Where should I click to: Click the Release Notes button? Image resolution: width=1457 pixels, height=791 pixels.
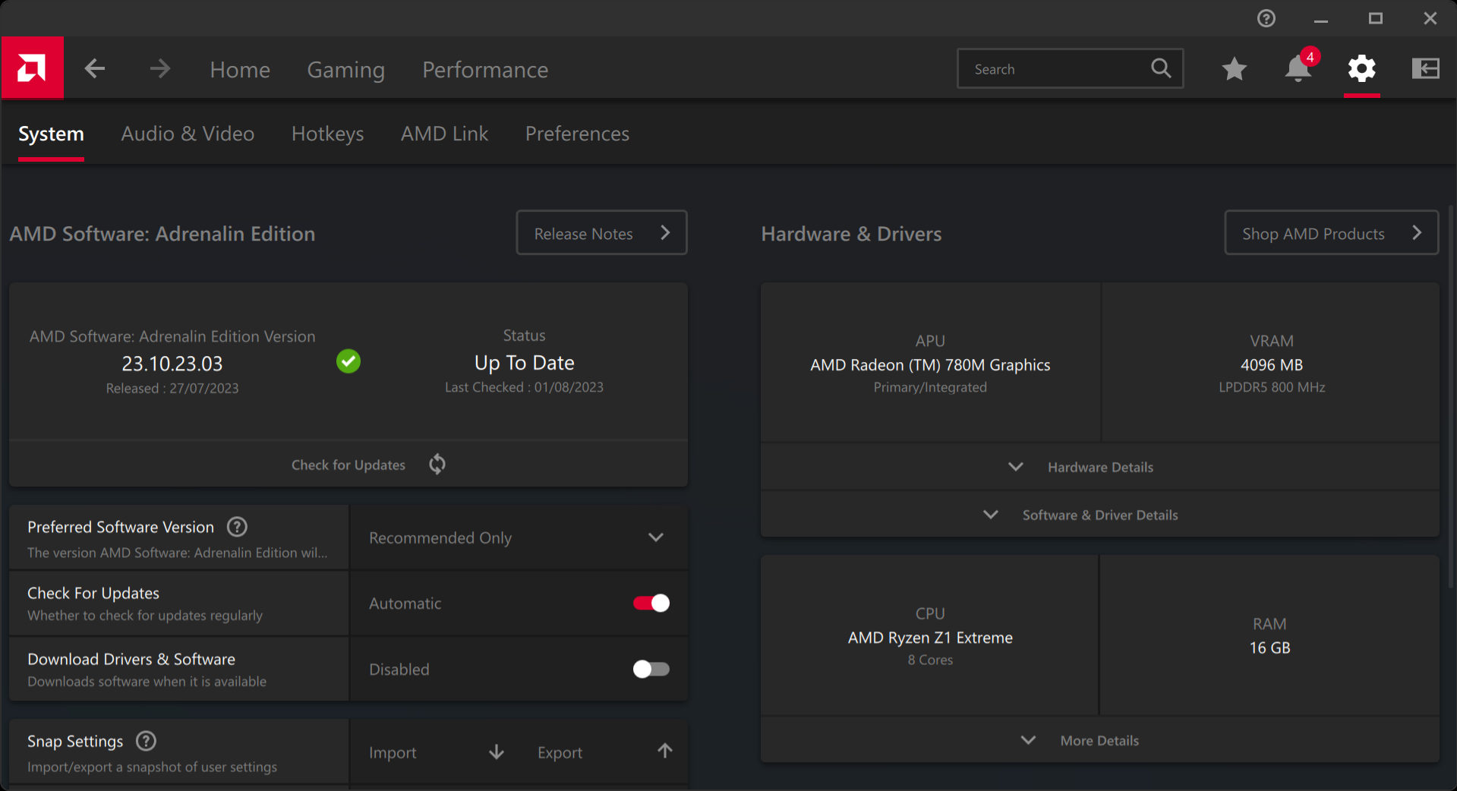coord(601,233)
